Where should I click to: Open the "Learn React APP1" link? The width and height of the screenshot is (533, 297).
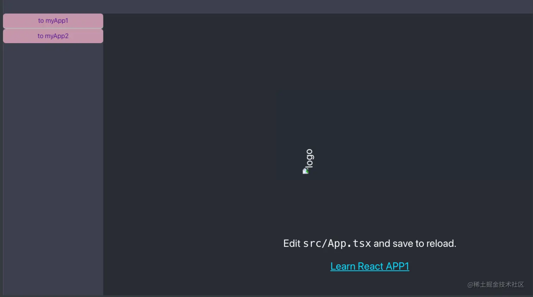pyautogui.click(x=370, y=266)
